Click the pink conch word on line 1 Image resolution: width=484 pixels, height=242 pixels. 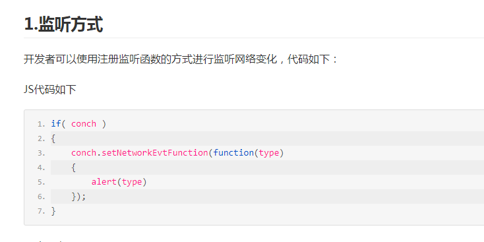[x=84, y=124]
